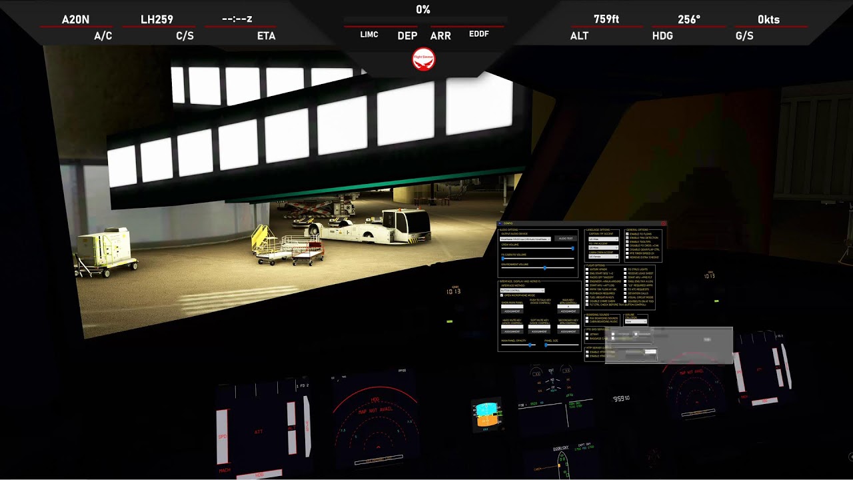Click the Main Key input field
The width and height of the screenshot is (853, 480).
coord(568,307)
